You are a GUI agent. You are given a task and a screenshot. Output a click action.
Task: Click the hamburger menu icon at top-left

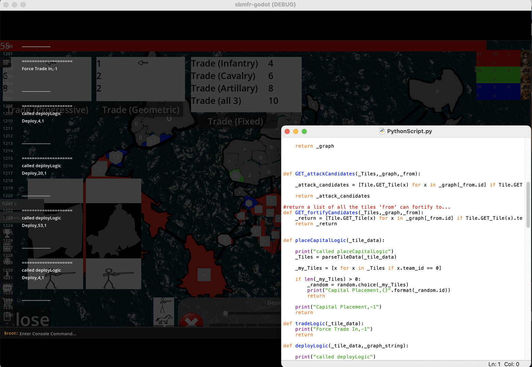pos(7,62)
